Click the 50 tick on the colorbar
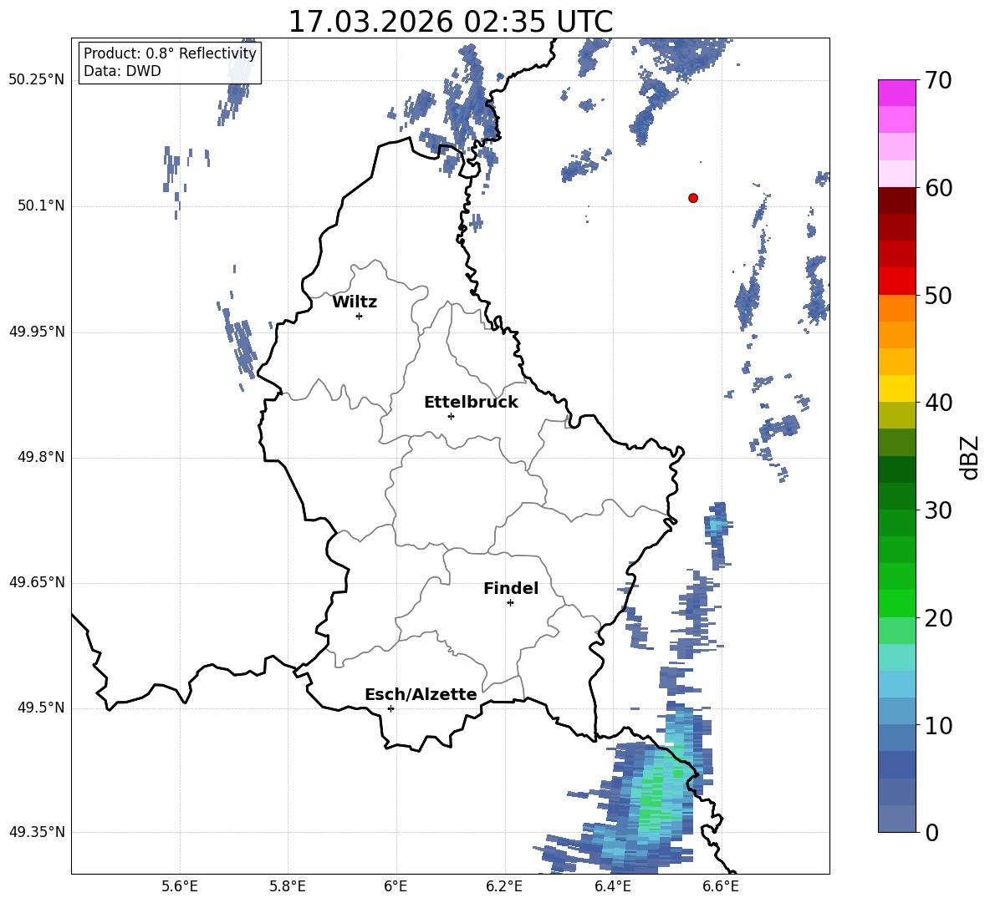This screenshot has height=903, width=990. pos(938,295)
